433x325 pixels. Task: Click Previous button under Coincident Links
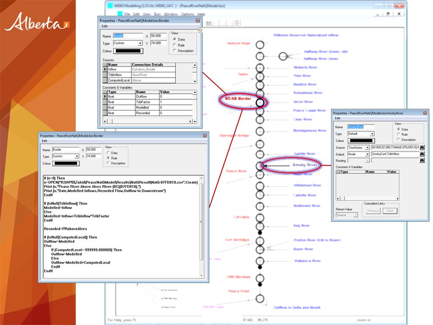coord(373,211)
